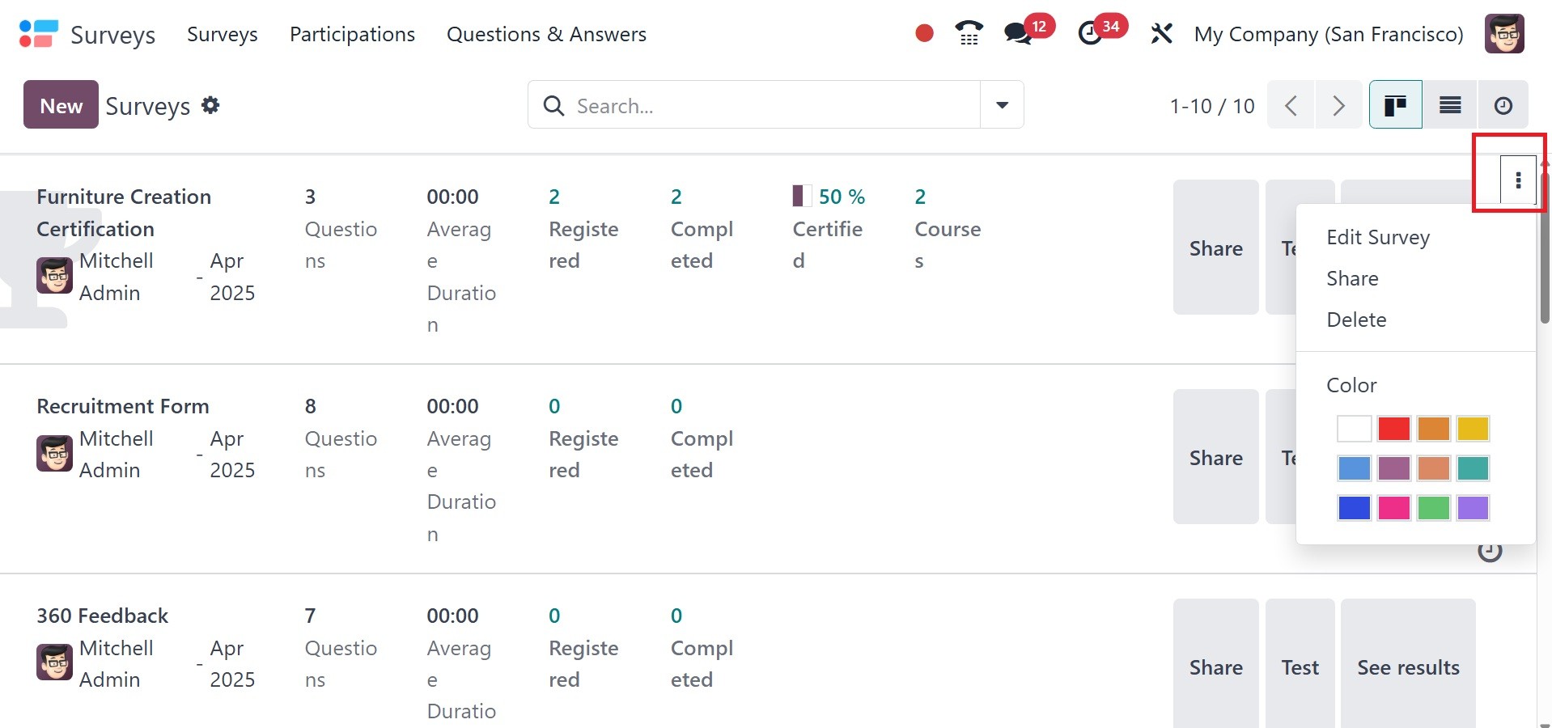Click See results for 360 Feedback
Screen dimensions: 1552x728
[1408, 667]
